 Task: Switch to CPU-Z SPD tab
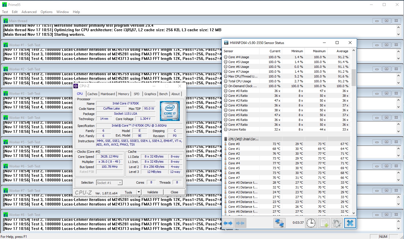[x=137, y=94]
